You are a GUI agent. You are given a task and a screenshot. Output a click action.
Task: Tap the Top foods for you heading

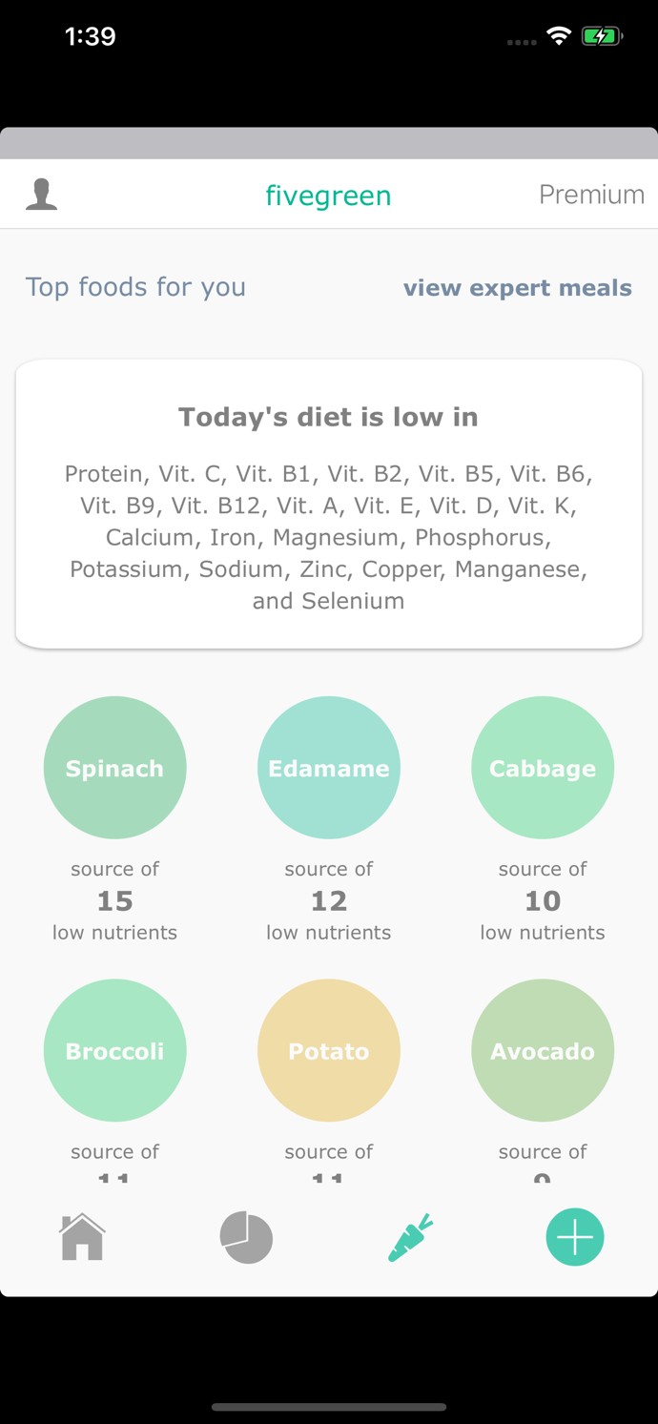point(135,287)
